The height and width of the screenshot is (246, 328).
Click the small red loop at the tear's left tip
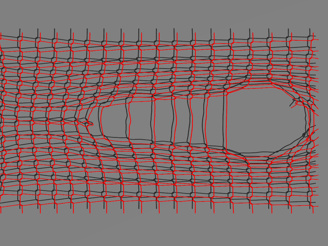[90, 124]
